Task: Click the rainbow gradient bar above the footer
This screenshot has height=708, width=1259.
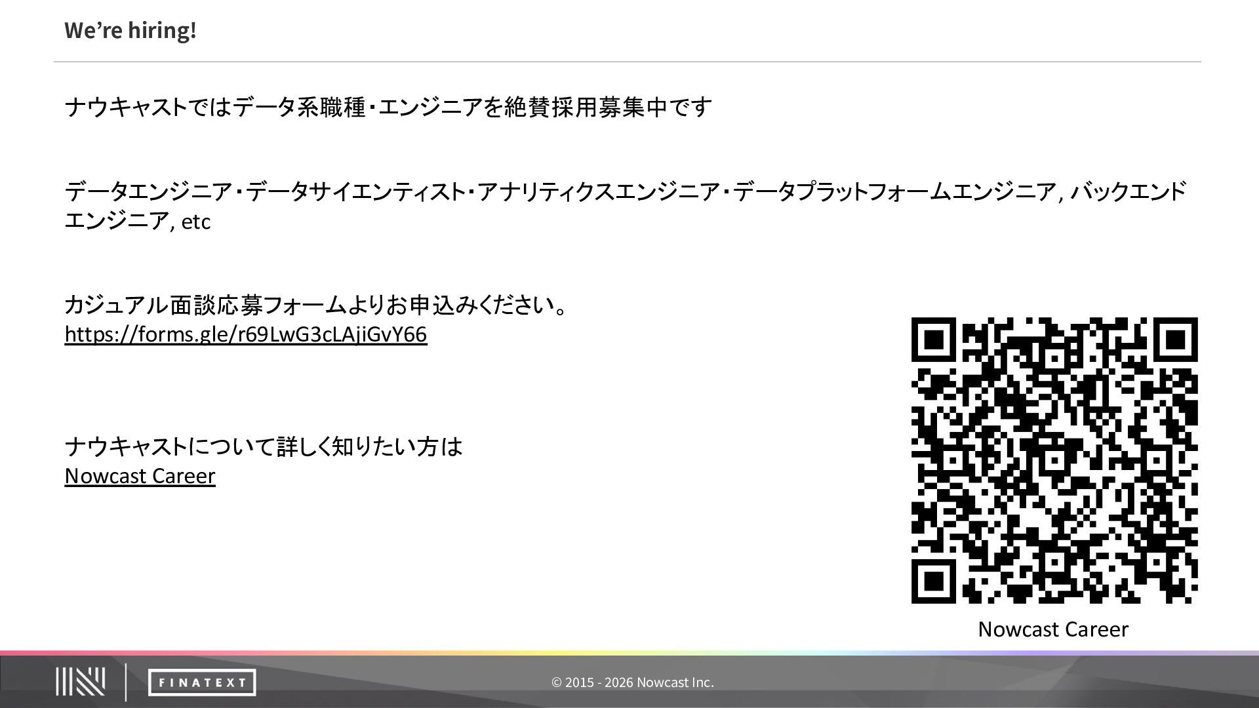Action: [629, 653]
